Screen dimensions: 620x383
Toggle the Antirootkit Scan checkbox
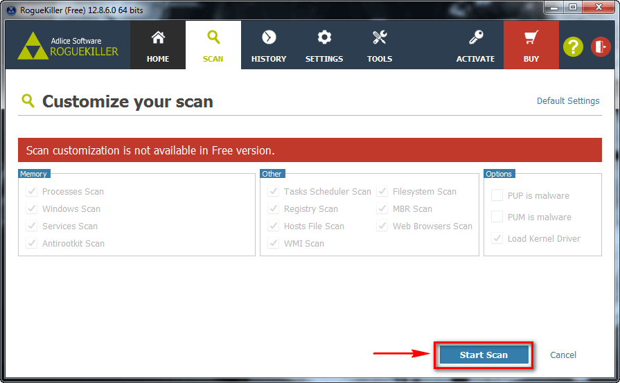[31, 243]
